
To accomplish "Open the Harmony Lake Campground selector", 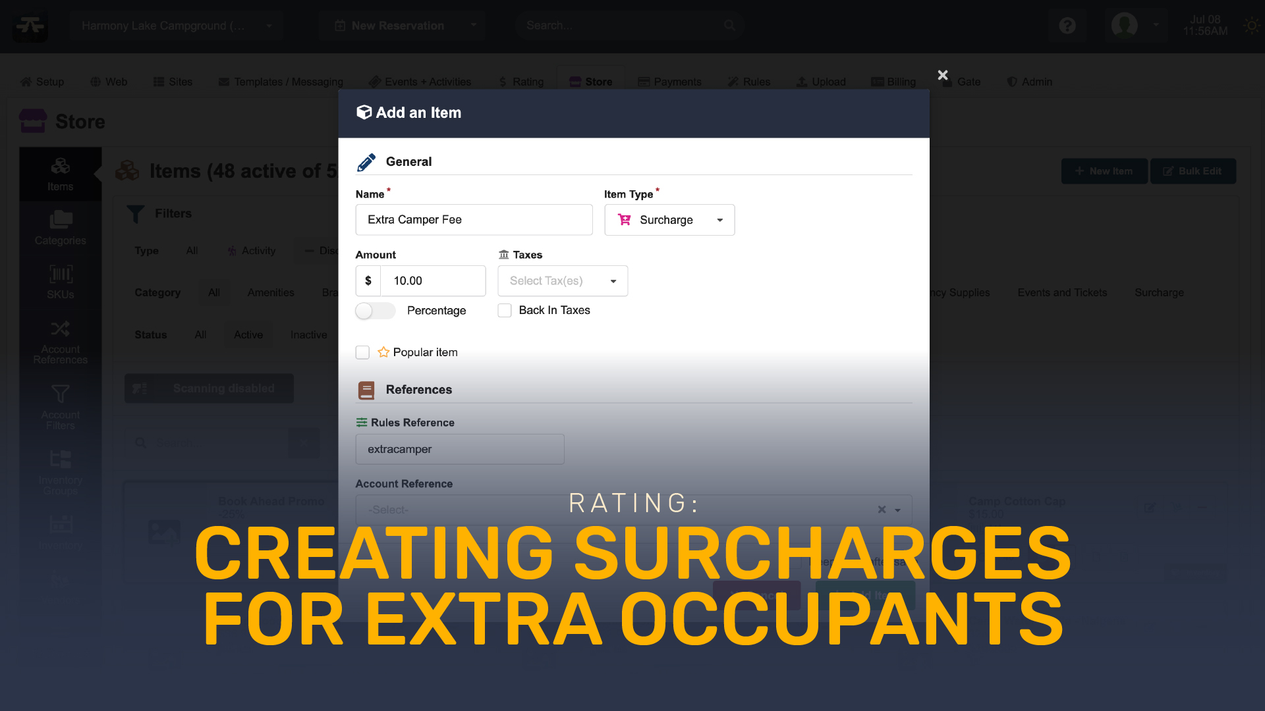I will tap(177, 26).
